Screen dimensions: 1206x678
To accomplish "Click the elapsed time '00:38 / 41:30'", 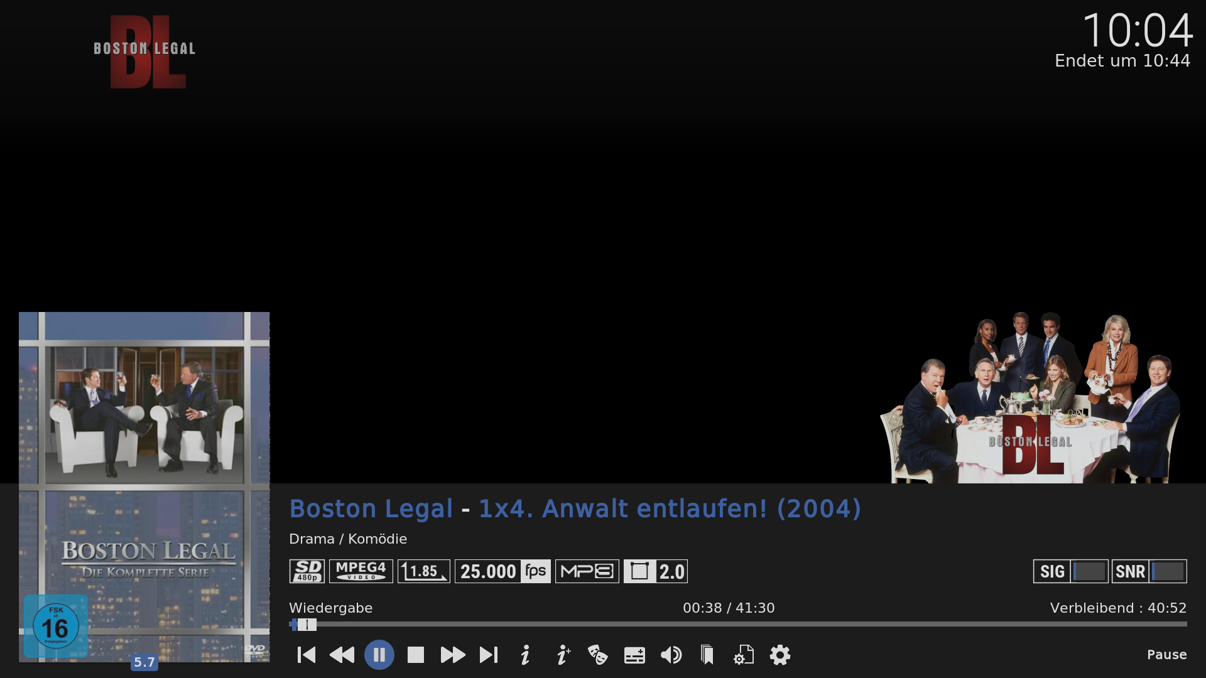I will 729,608.
